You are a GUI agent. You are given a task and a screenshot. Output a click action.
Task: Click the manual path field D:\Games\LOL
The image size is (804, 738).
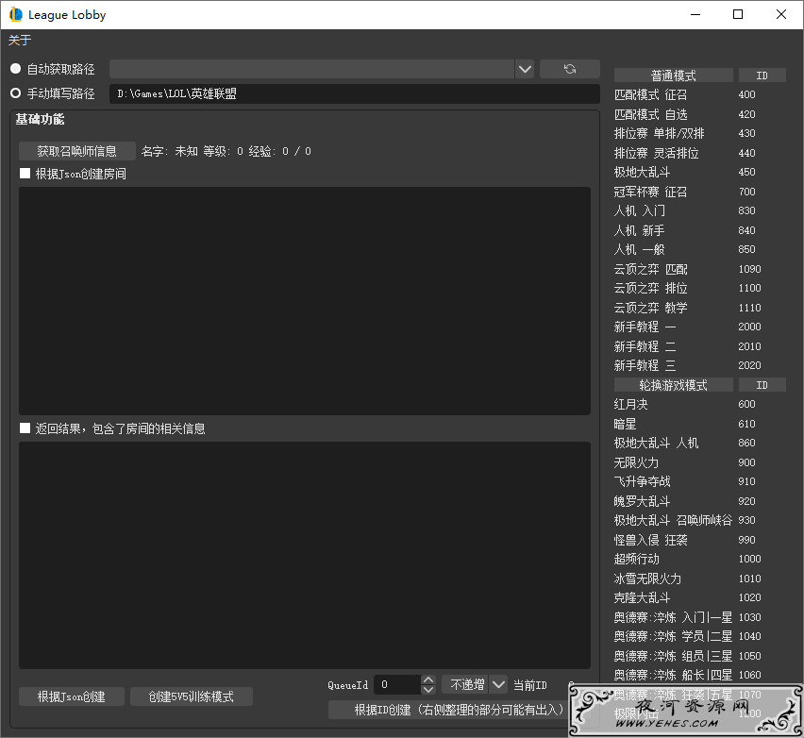(x=354, y=93)
